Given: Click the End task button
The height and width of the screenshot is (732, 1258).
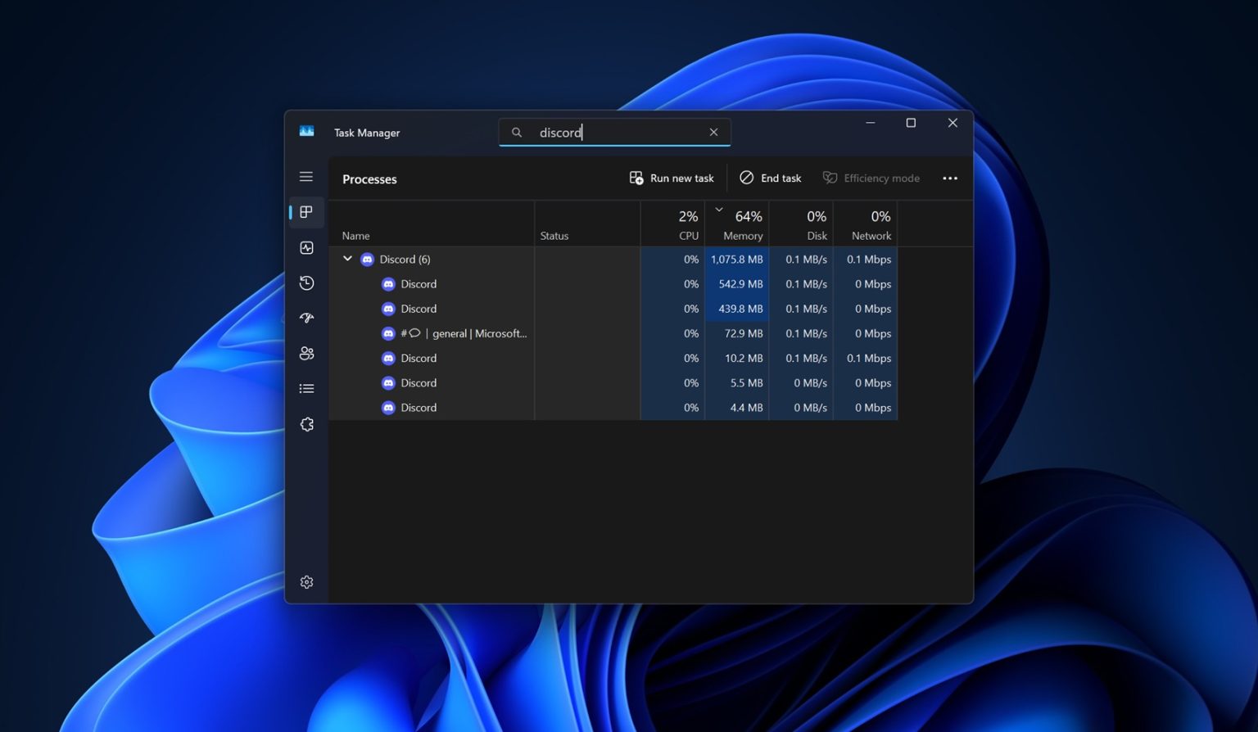Looking at the screenshot, I should coord(771,178).
